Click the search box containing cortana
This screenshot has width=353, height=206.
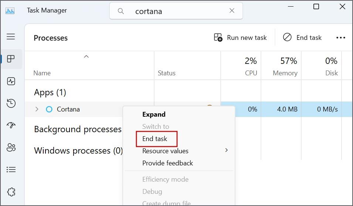click(x=176, y=11)
